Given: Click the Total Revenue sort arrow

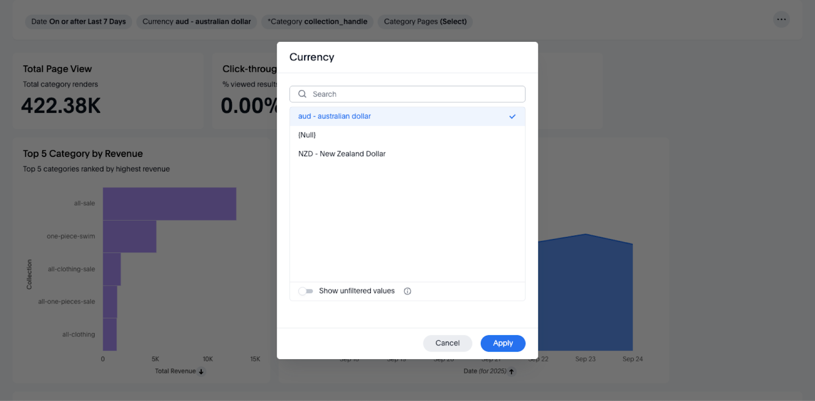Looking at the screenshot, I should [201, 372].
